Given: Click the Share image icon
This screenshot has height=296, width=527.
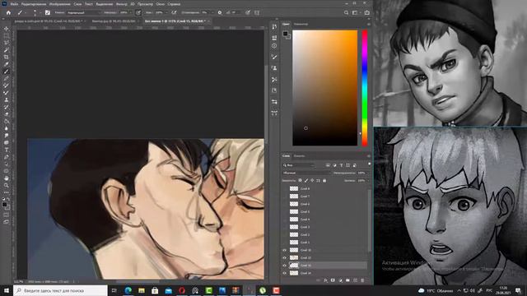Looking at the screenshot, I should point(366,12).
